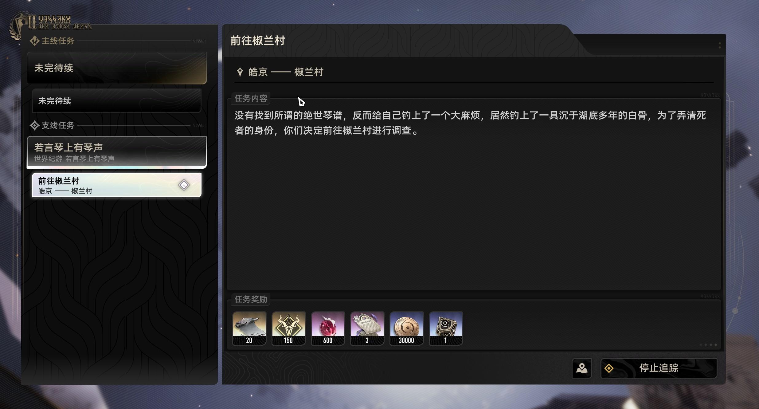The width and height of the screenshot is (759, 409).
Task: Click the 皓京 —— 椒兰村 location text
Action: 286,72
